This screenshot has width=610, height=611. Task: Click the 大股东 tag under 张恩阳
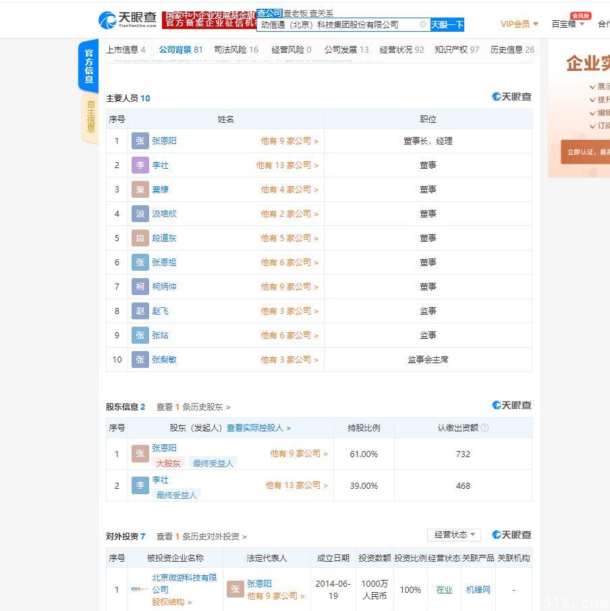[x=168, y=463]
